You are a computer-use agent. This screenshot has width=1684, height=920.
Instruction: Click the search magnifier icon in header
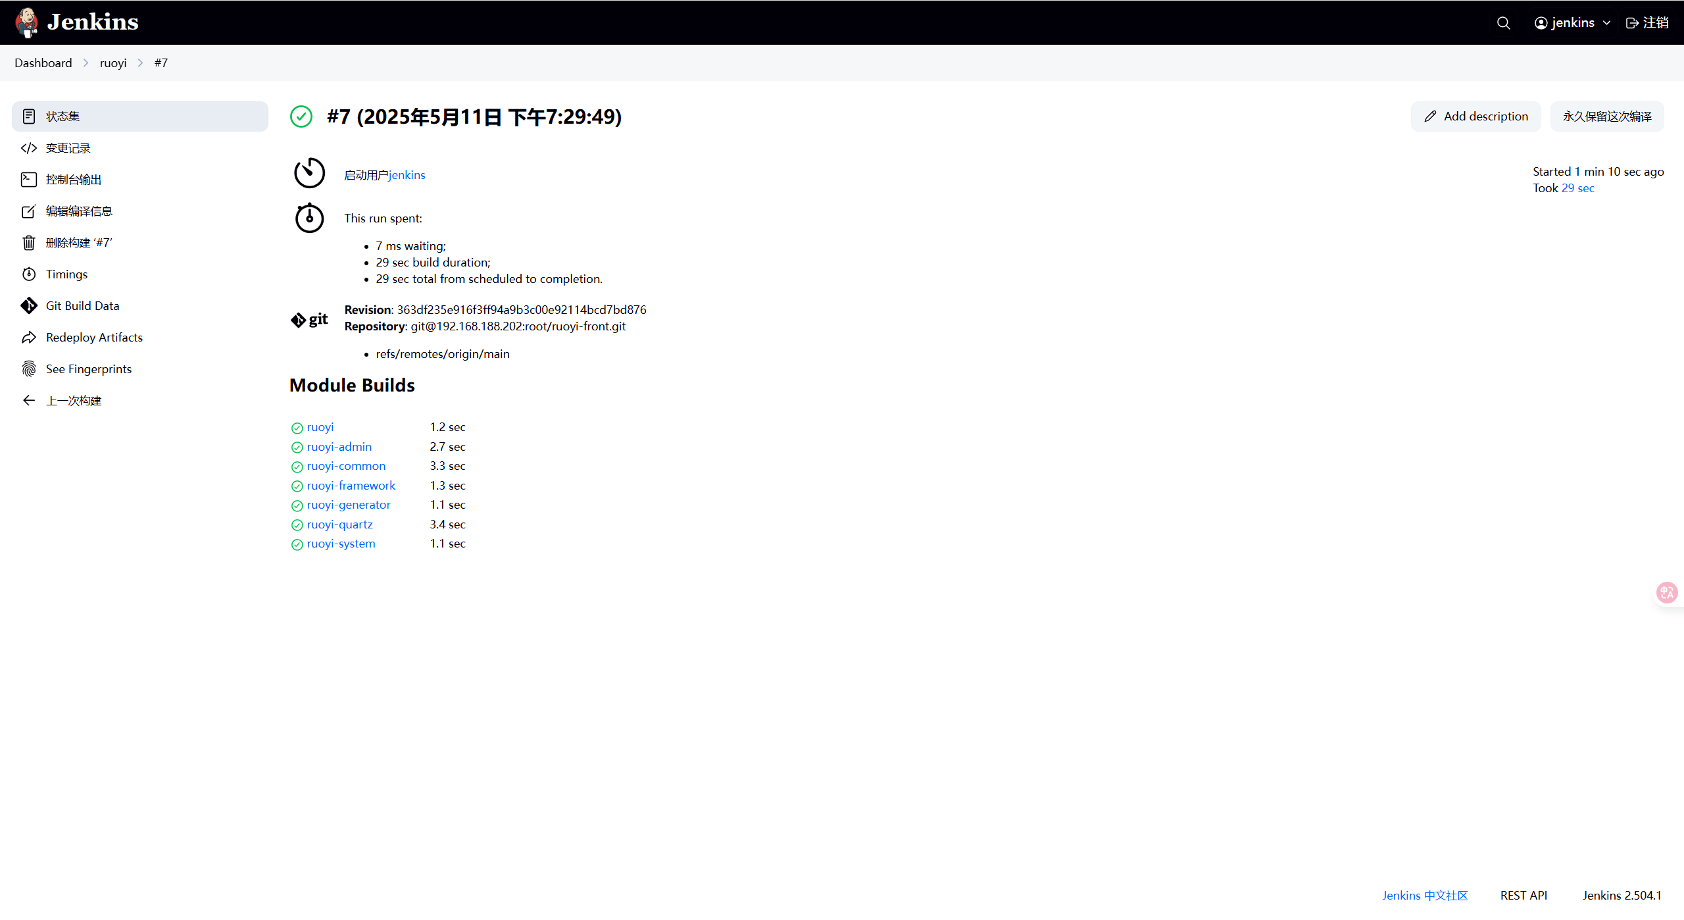tap(1503, 23)
